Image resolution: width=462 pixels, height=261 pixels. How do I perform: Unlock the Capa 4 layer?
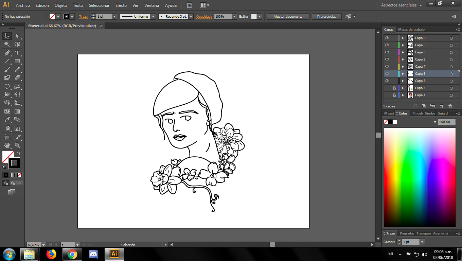[394, 88]
